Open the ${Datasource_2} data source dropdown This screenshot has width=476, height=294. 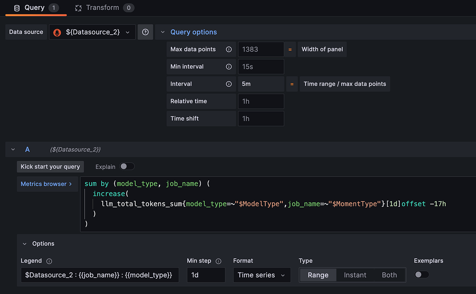[93, 32]
